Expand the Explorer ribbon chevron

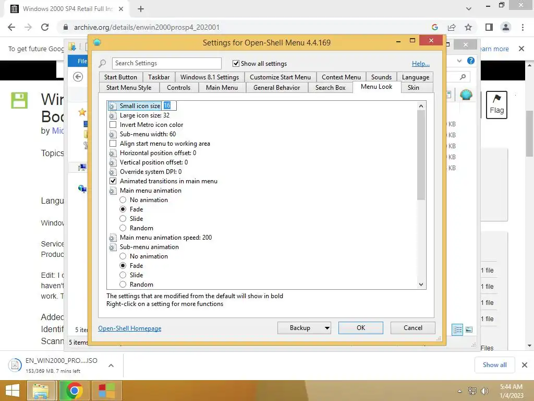pos(459,61)
